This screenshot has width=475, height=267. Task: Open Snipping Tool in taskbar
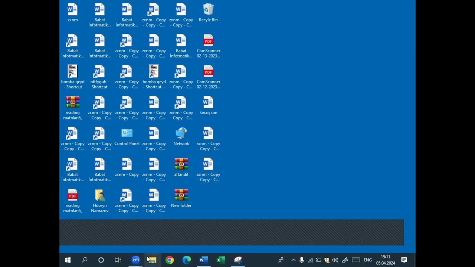tap(238, 260)
